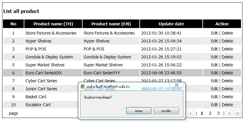246x123 pixels.
Task: Edit the Cyber Cart Series row
Action: (x=214, y=81)
